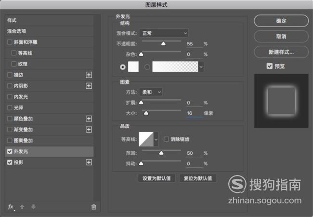This screenshot has width=313, height=217.
Task: Click the 大小 value field showing 16
Action: (195, 113)
